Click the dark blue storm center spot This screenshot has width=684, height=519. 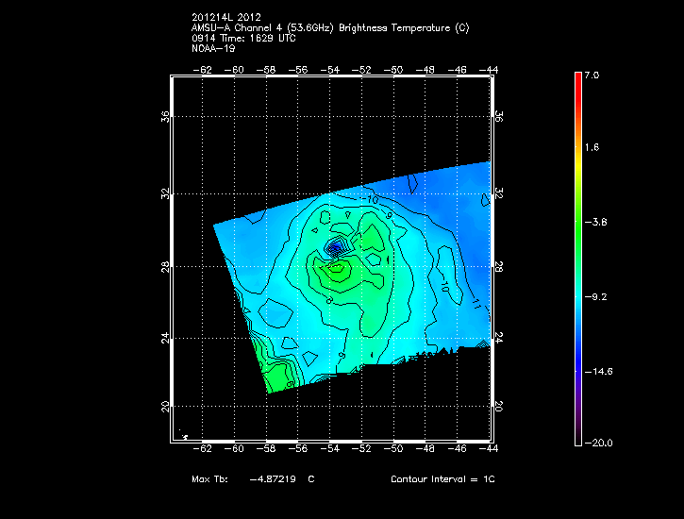[x=335, y=247]
